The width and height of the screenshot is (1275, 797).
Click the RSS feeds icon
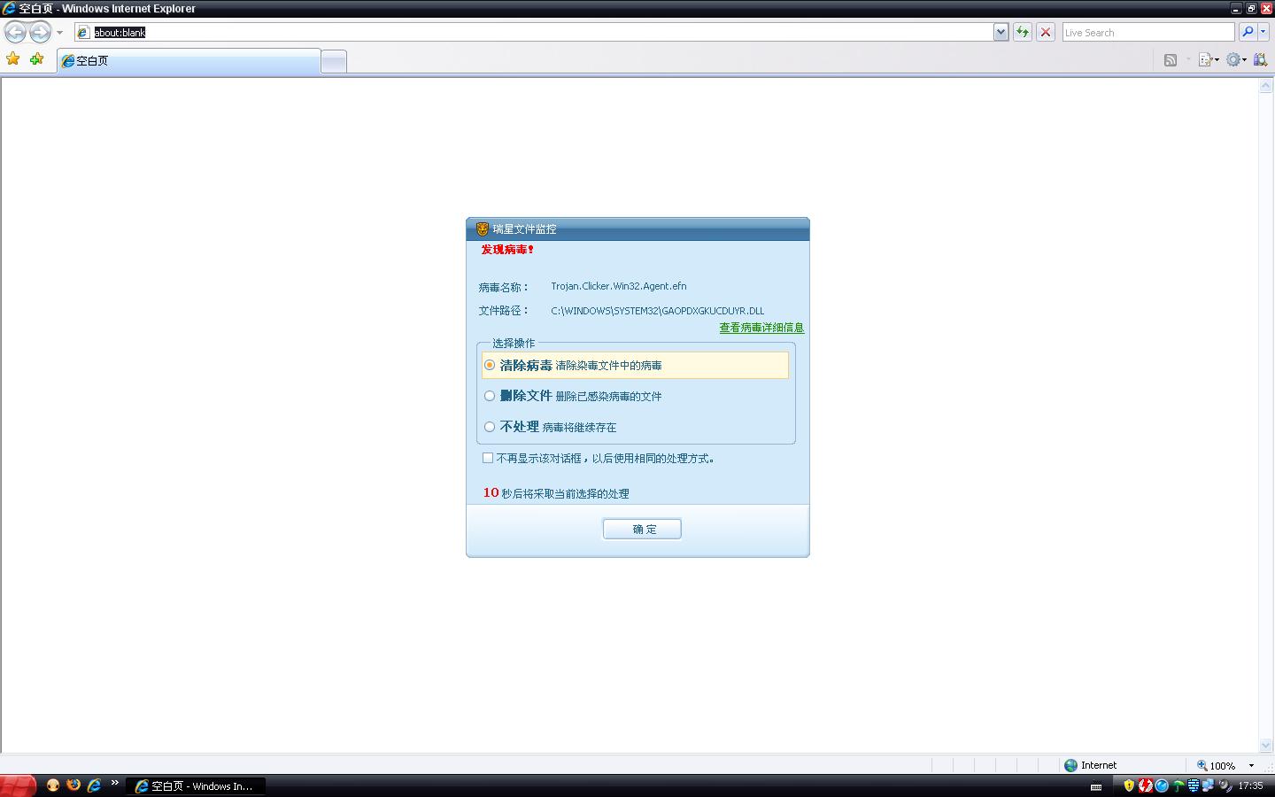1171,60
